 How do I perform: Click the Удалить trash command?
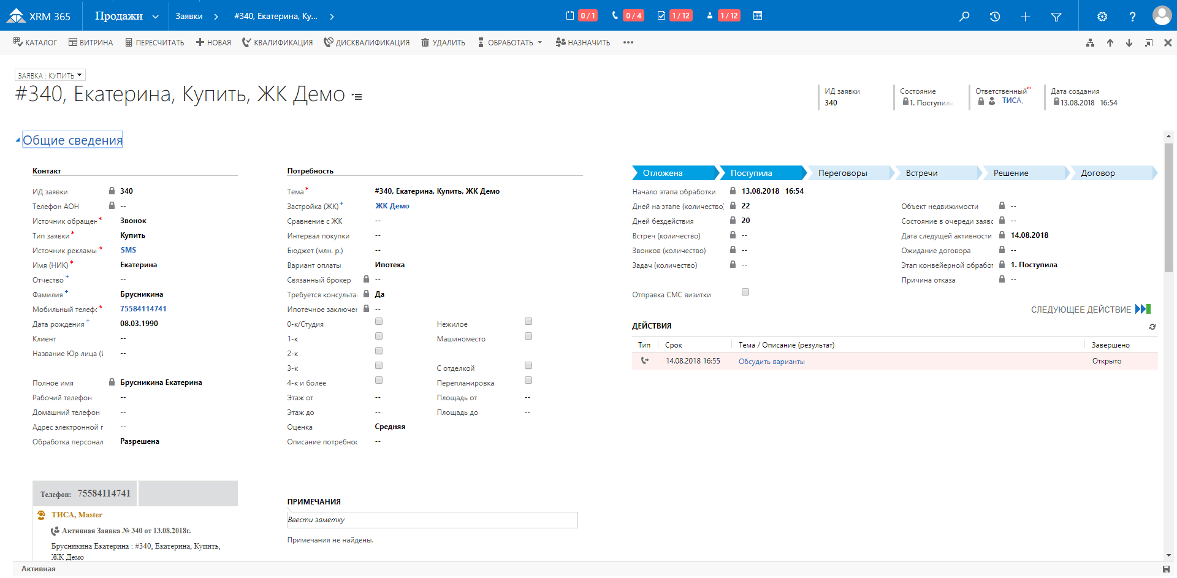[443, 42]
